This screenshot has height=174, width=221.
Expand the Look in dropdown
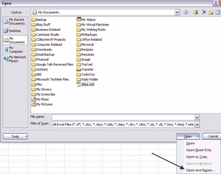177,12
